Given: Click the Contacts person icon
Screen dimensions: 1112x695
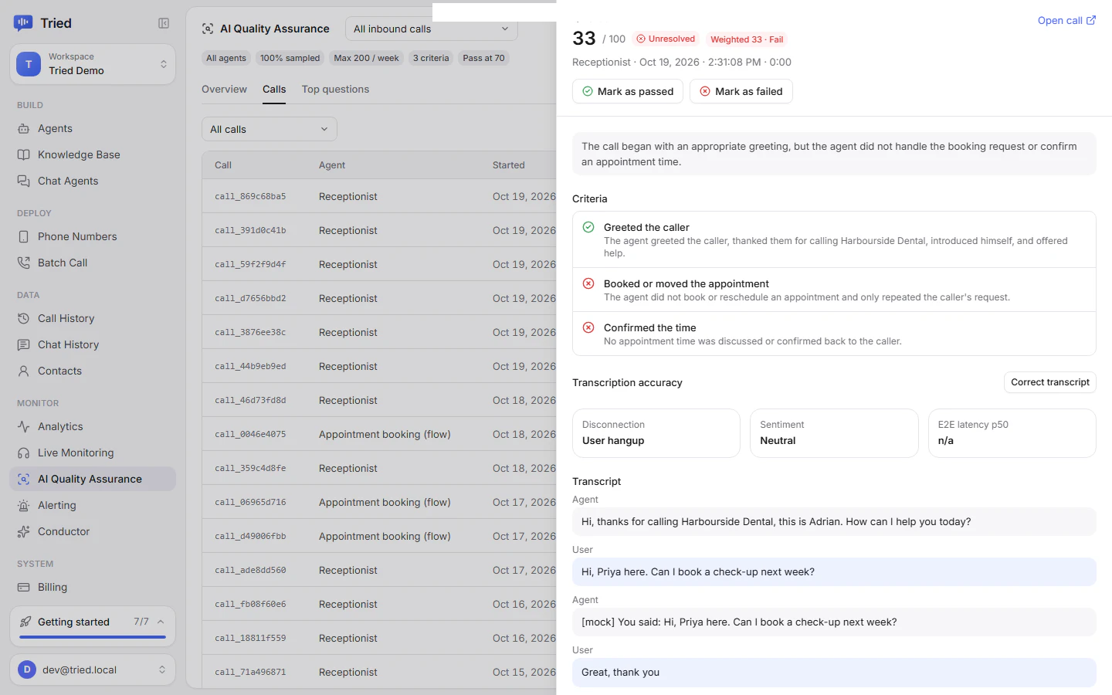Looking at the screenshot, I should 24,371.
